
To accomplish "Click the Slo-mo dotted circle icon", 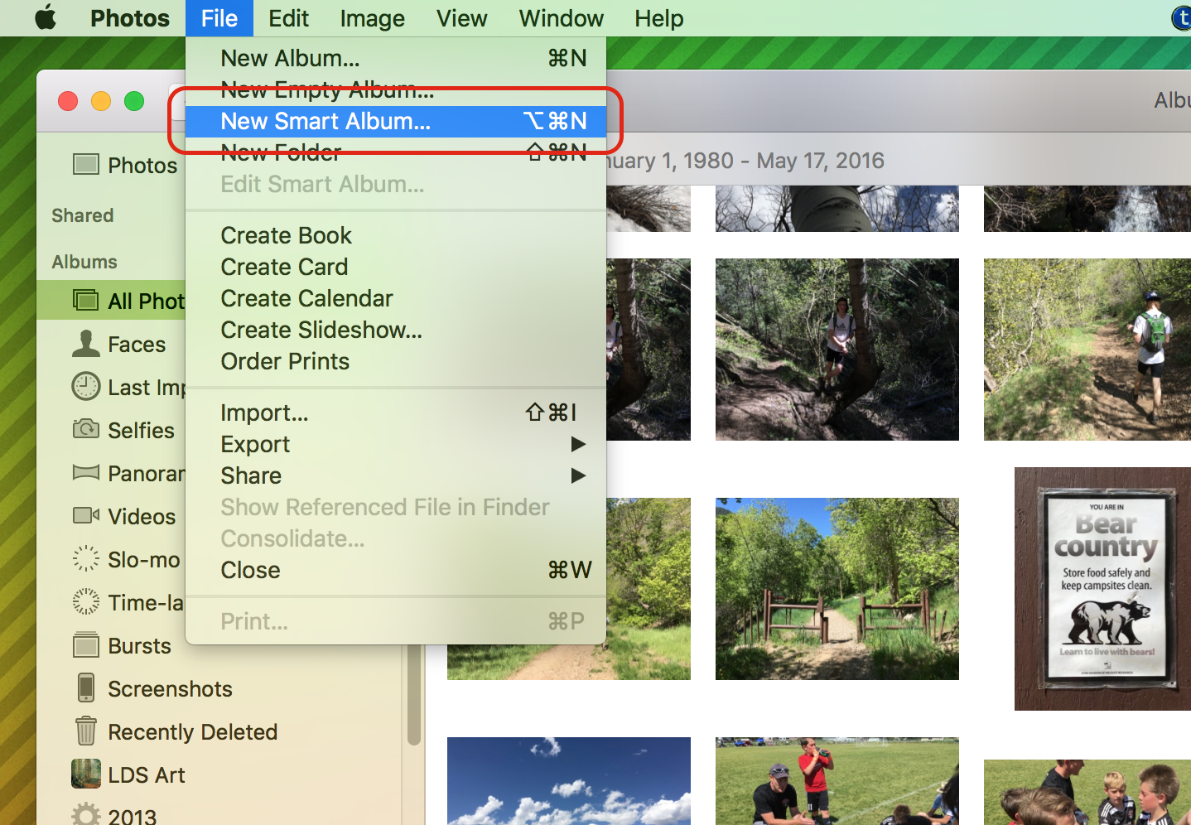I will tap(85, 558).
